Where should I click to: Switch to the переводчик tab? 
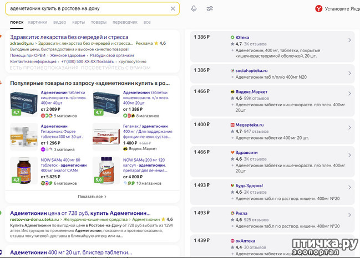125,22
